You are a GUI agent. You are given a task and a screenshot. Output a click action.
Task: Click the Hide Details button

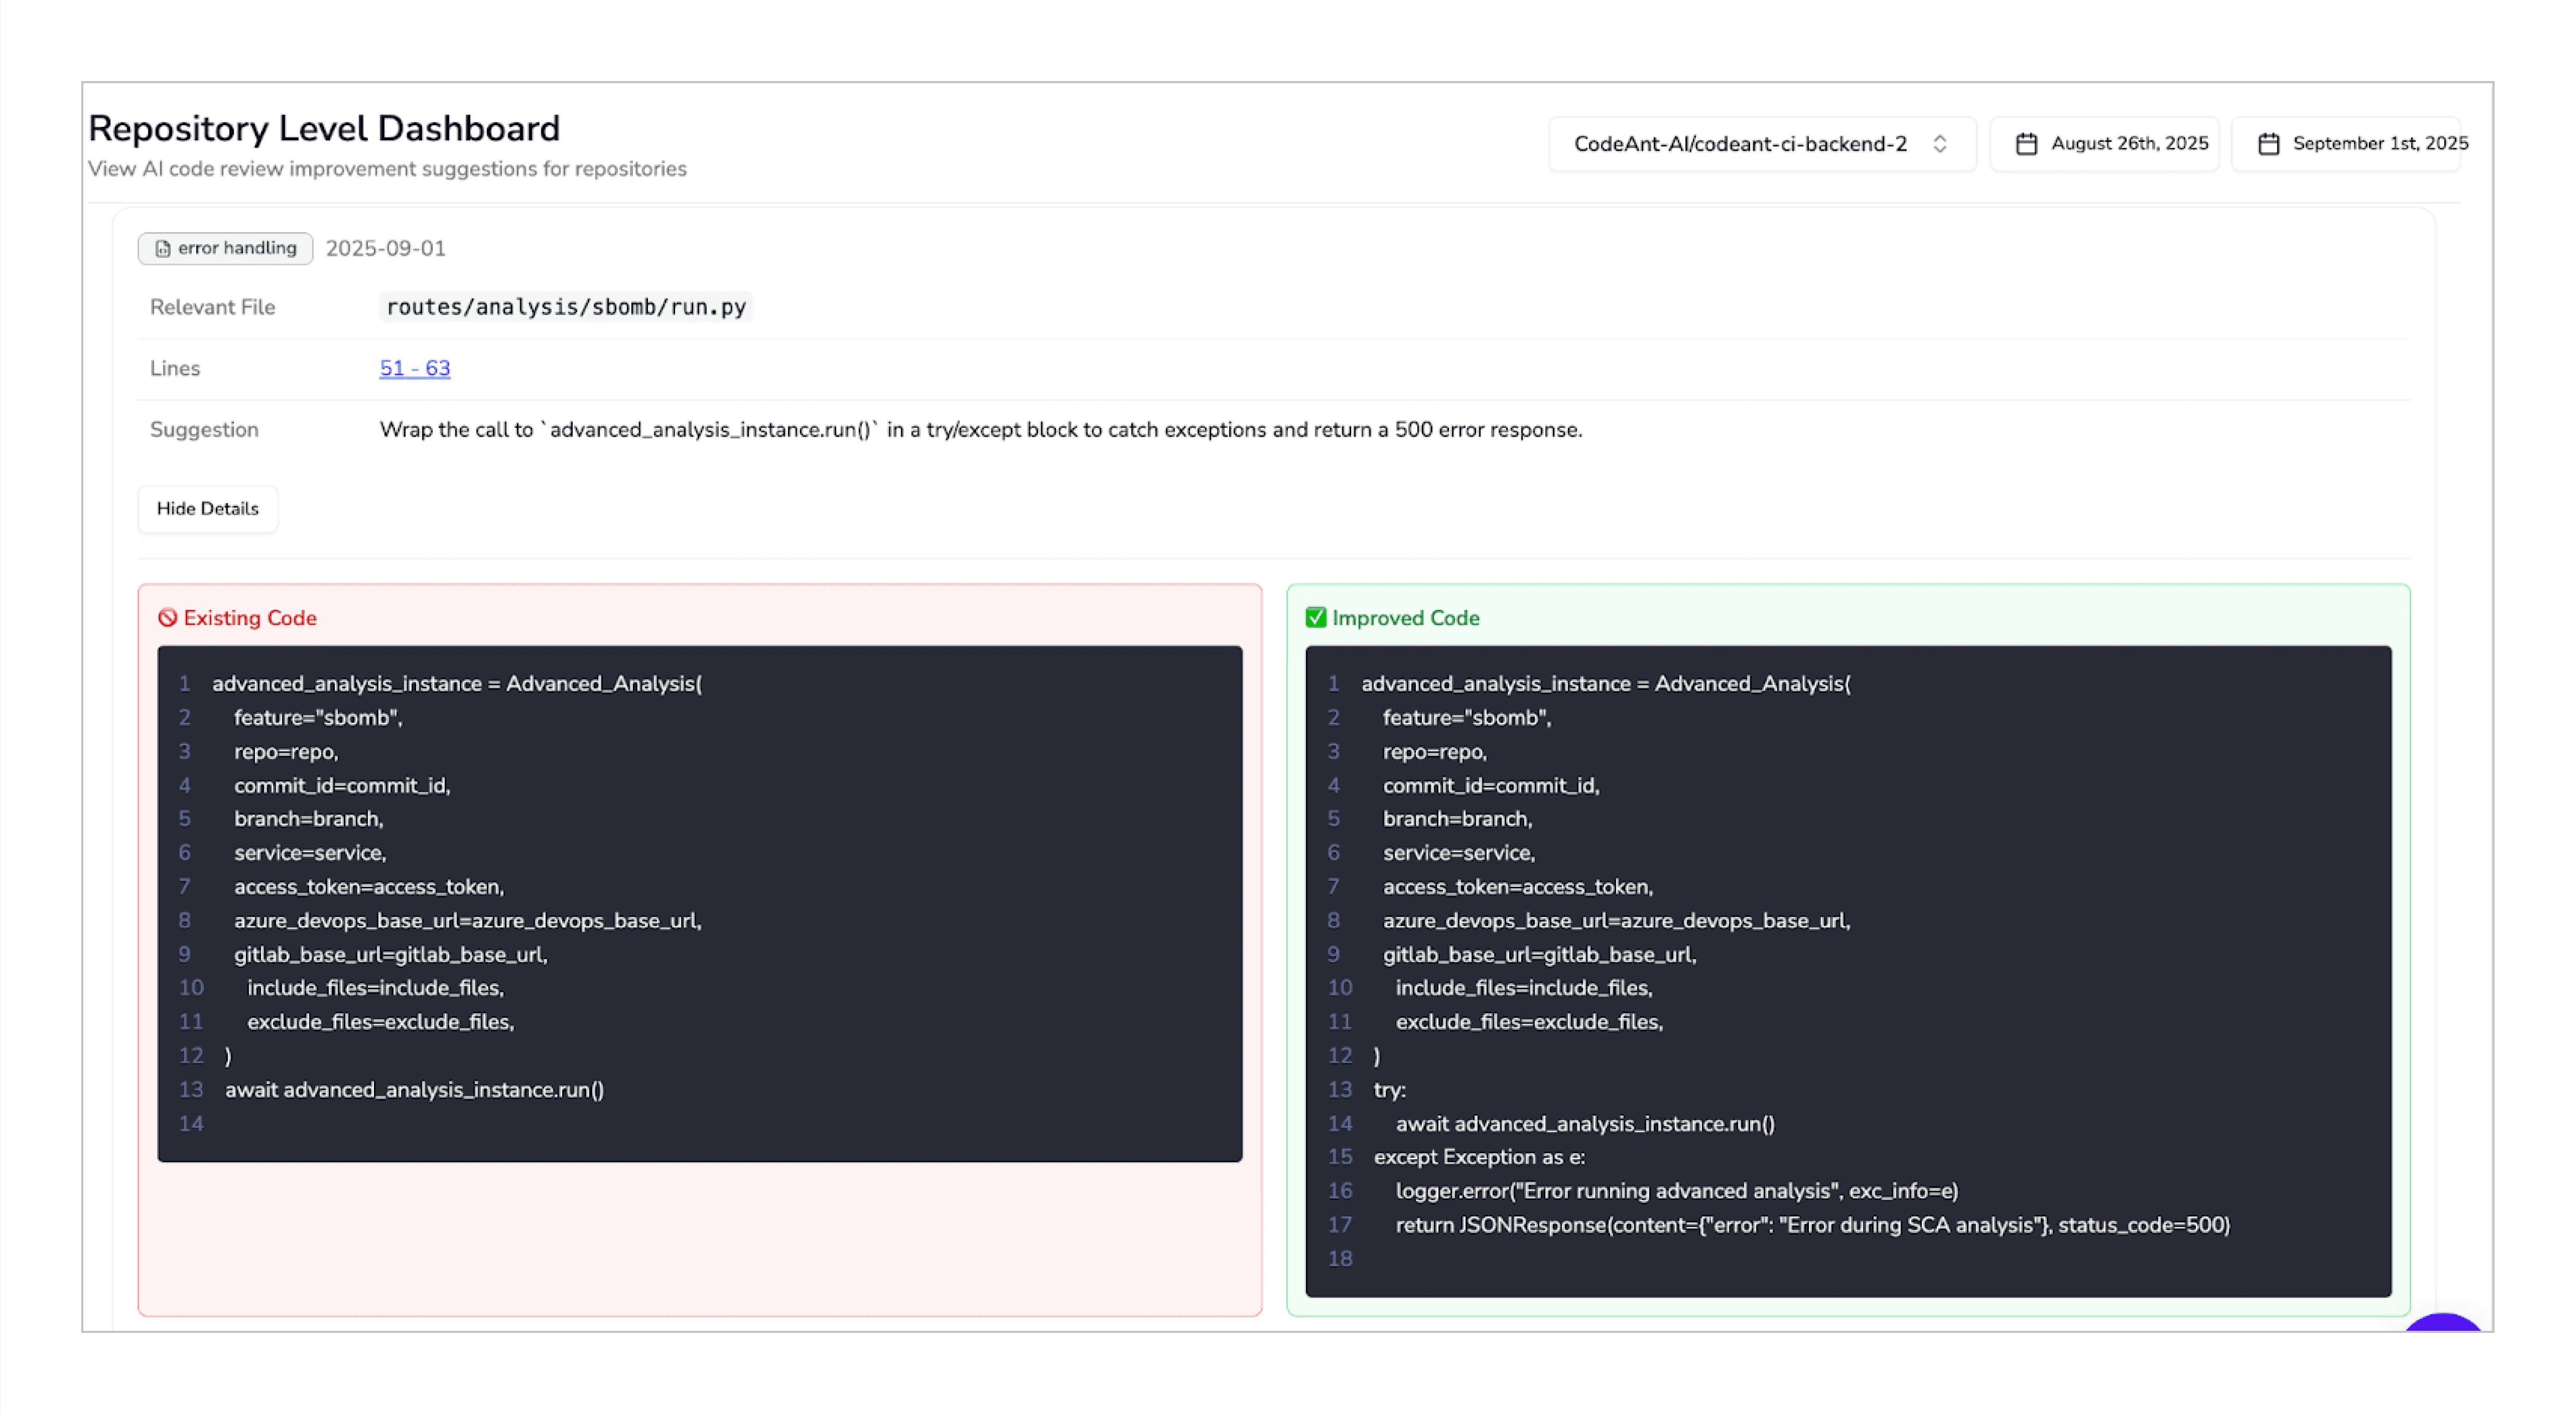pos(207,508)
